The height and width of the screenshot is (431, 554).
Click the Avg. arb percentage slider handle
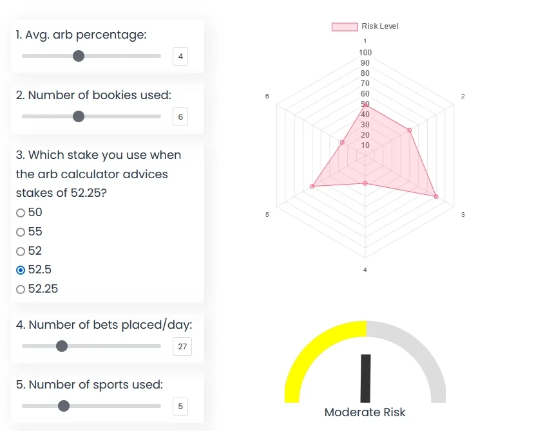tap(79, 56)
